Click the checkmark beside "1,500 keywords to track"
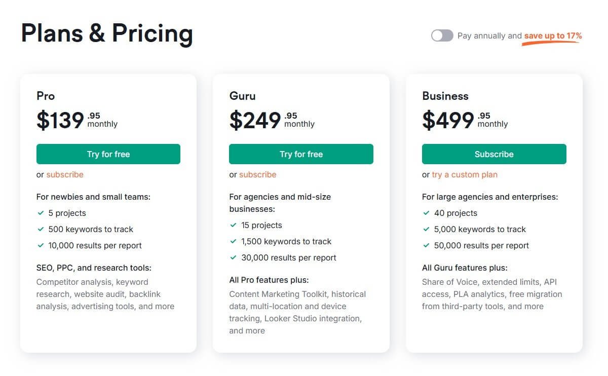608x376 pixels. tap(234, 241)
